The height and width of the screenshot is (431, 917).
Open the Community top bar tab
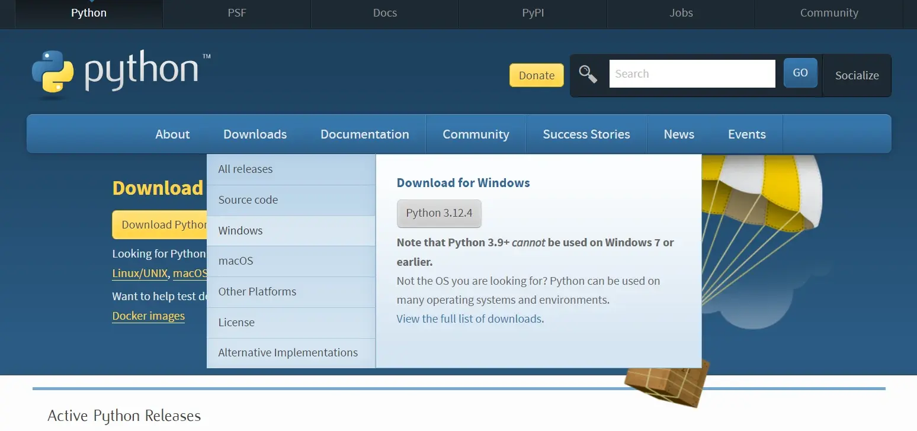point(829,13)
